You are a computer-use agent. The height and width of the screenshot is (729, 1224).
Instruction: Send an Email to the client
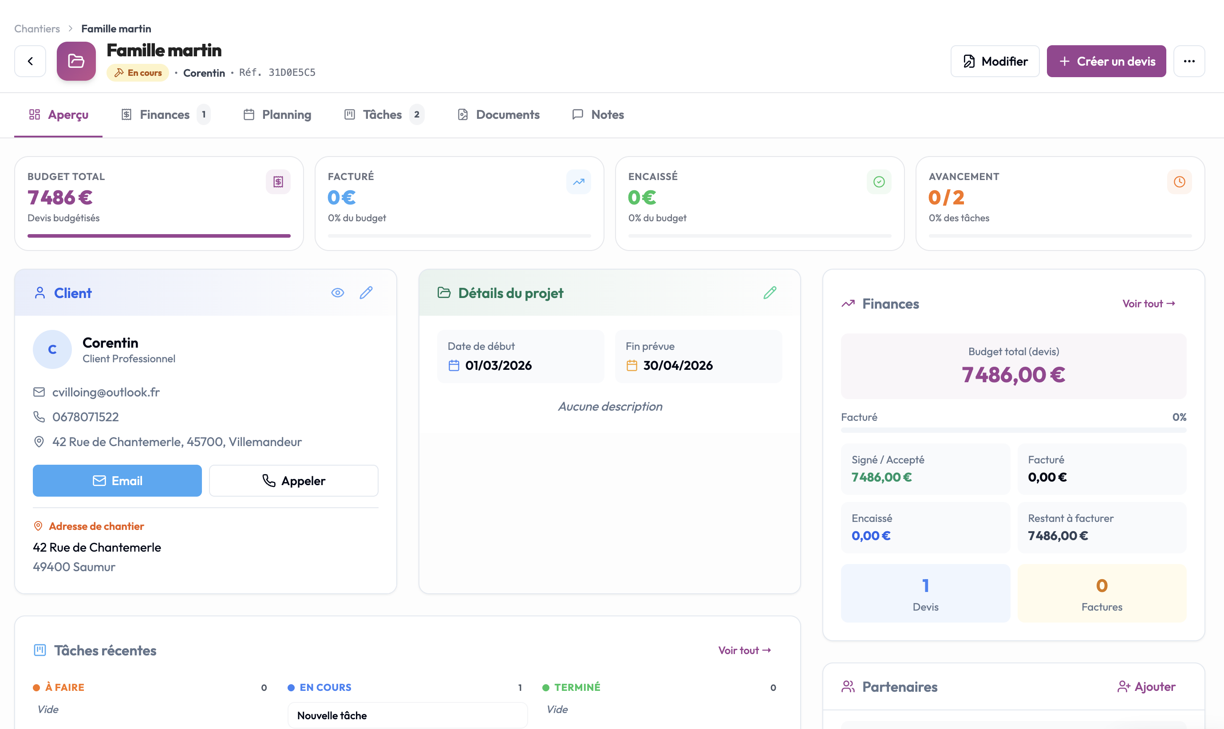[118, 481]
